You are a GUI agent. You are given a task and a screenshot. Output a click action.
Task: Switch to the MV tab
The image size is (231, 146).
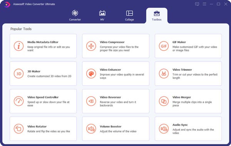pos(102,16)
